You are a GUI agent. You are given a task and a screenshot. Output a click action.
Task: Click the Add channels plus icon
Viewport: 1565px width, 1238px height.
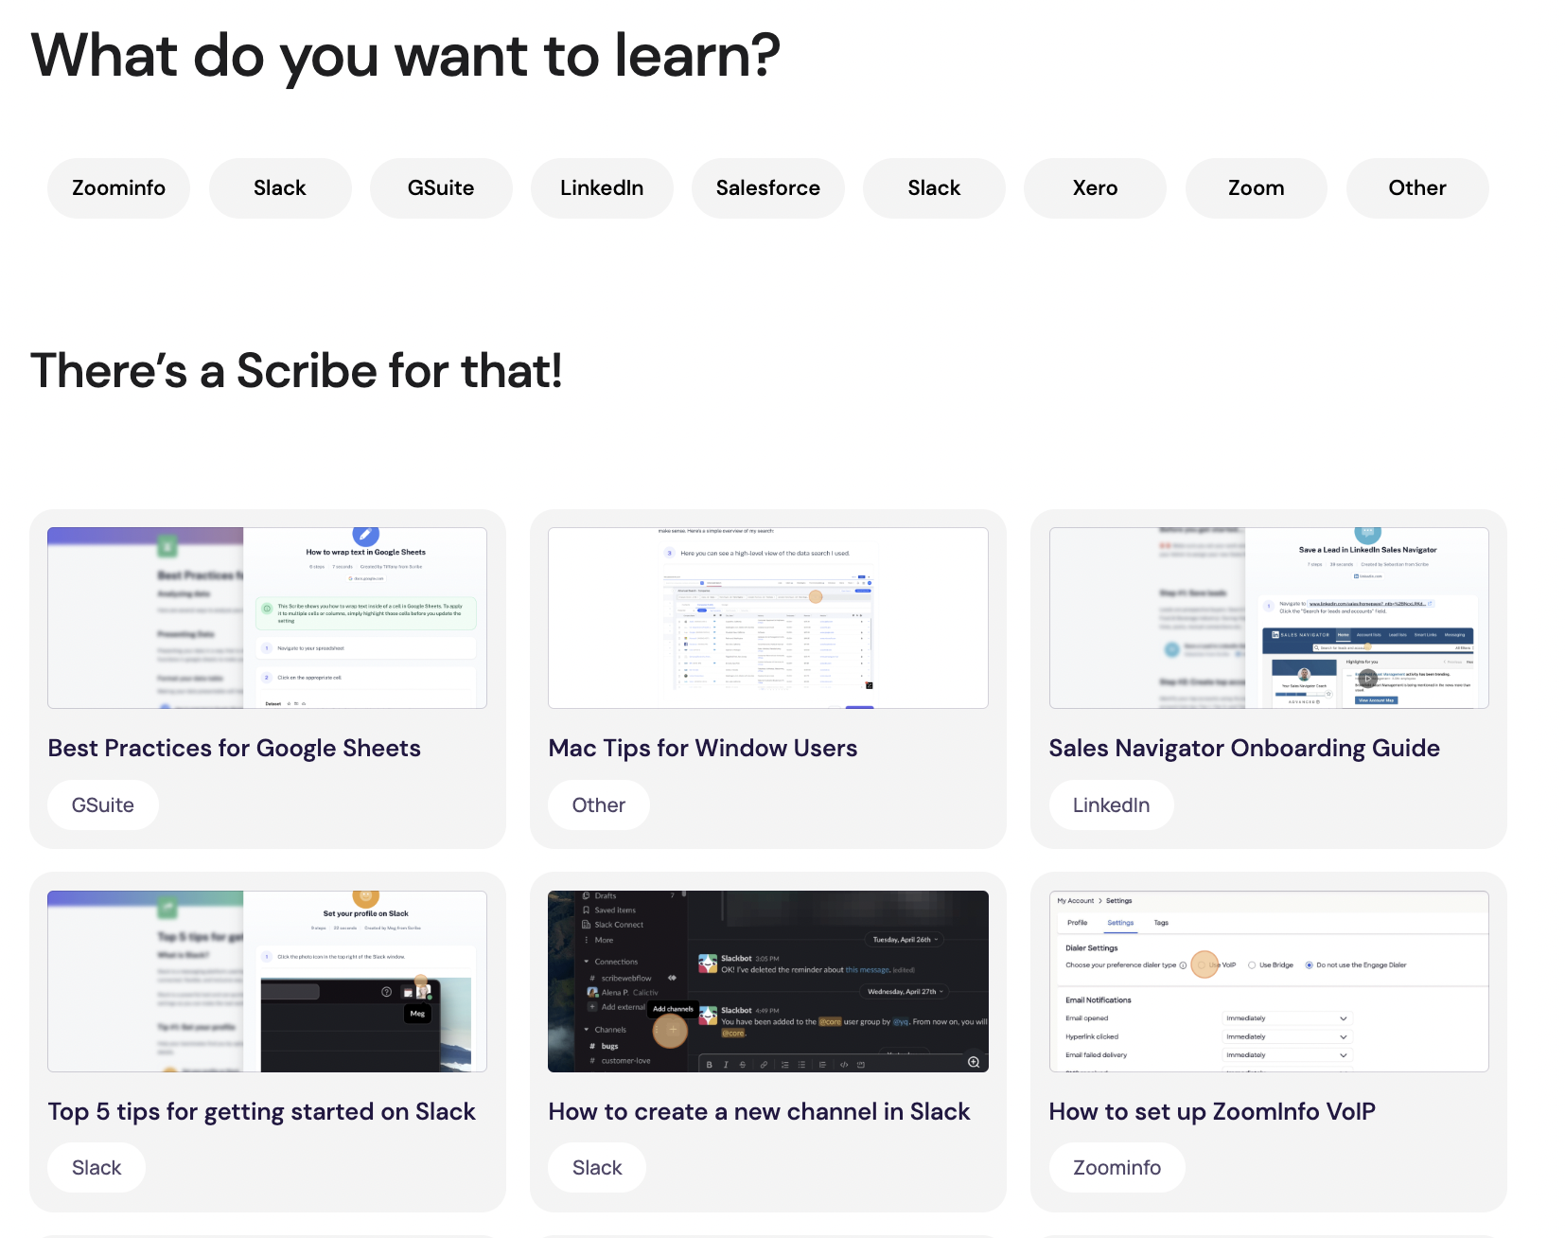coord(674,1030)
